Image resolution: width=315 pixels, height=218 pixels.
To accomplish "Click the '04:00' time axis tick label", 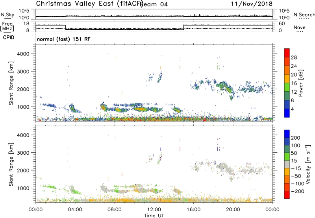I will [x=75, y=210].
